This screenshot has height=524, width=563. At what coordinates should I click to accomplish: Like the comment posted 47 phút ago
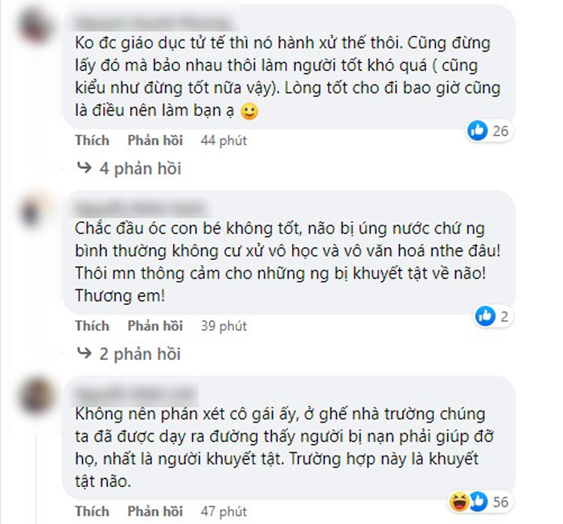click(92, 511)
